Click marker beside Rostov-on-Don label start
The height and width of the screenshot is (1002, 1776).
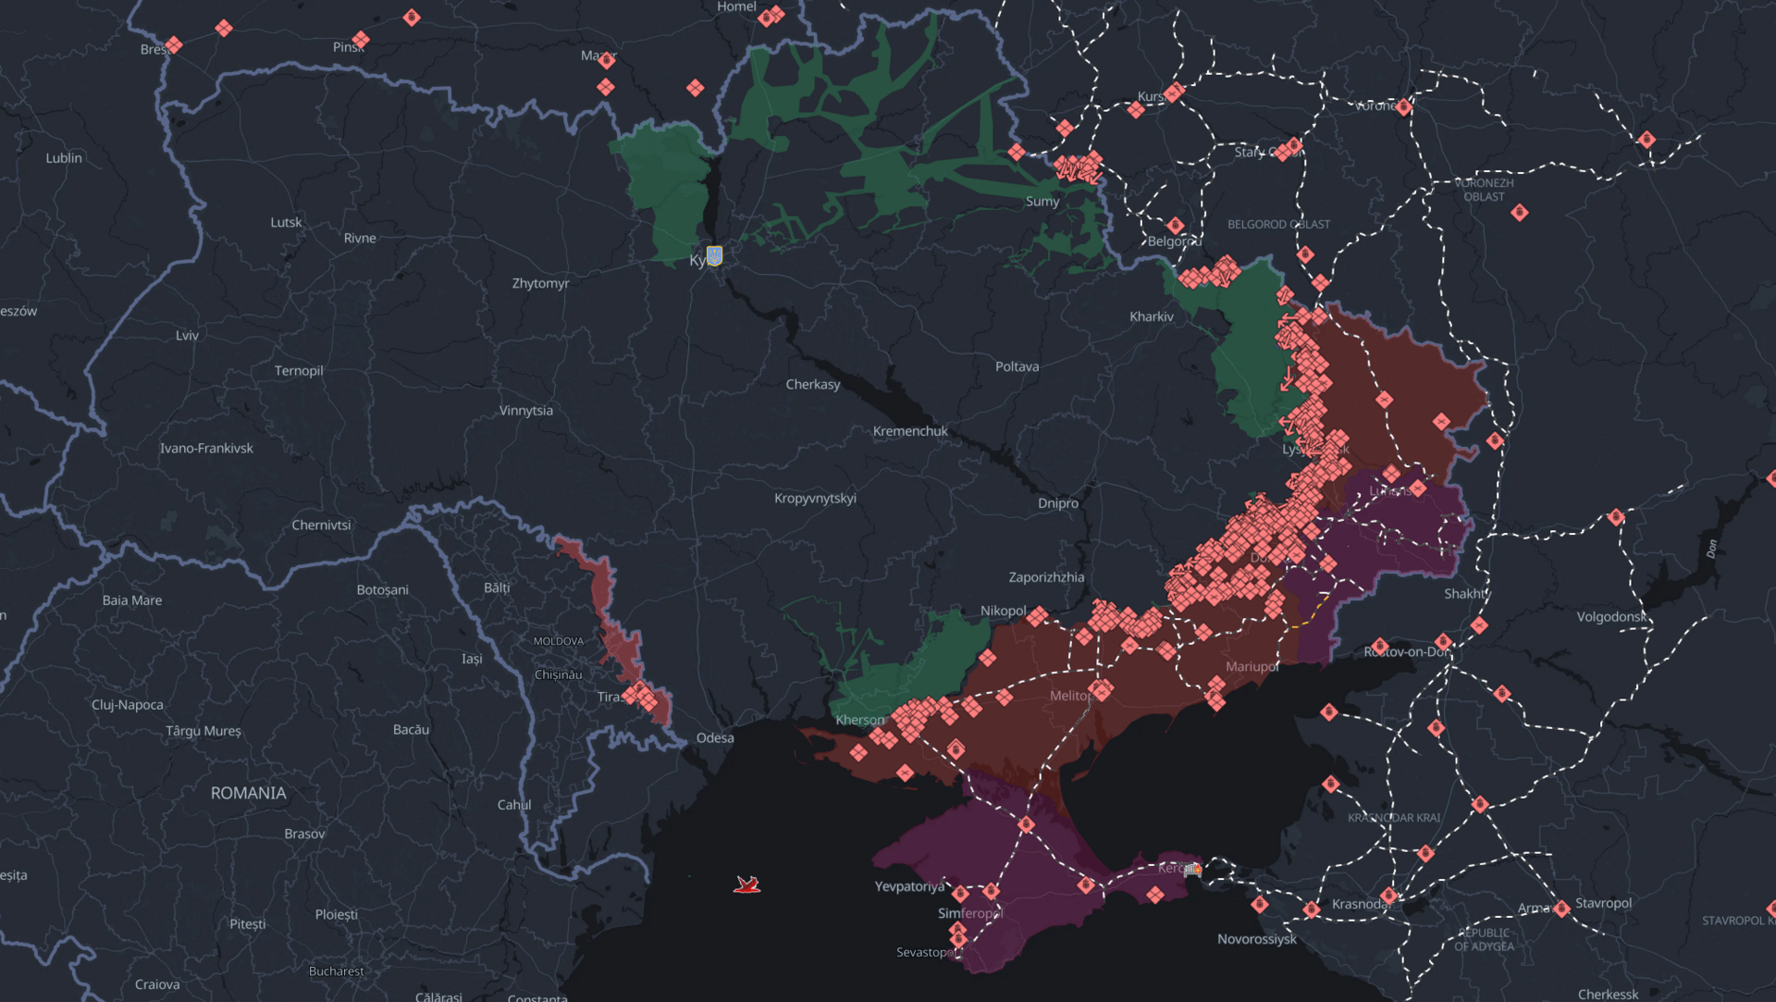pyautogui.click(x=1380, y=646)
